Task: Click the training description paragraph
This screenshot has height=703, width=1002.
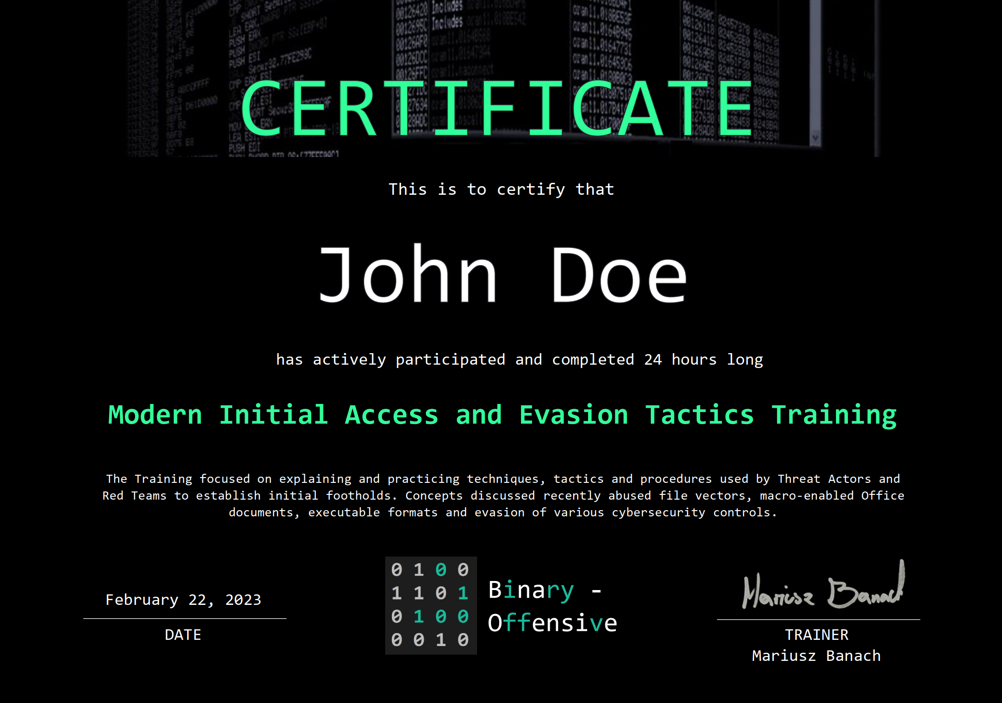Action: [502, 495]
